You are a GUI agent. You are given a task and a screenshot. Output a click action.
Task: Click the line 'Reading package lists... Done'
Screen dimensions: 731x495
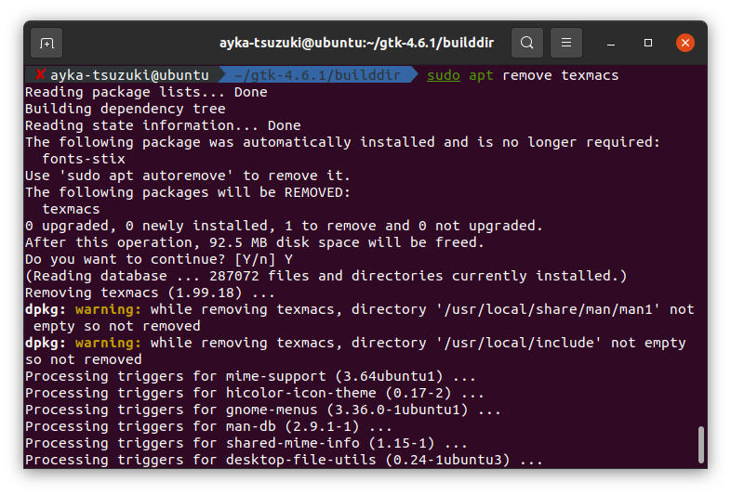point(146,92)
